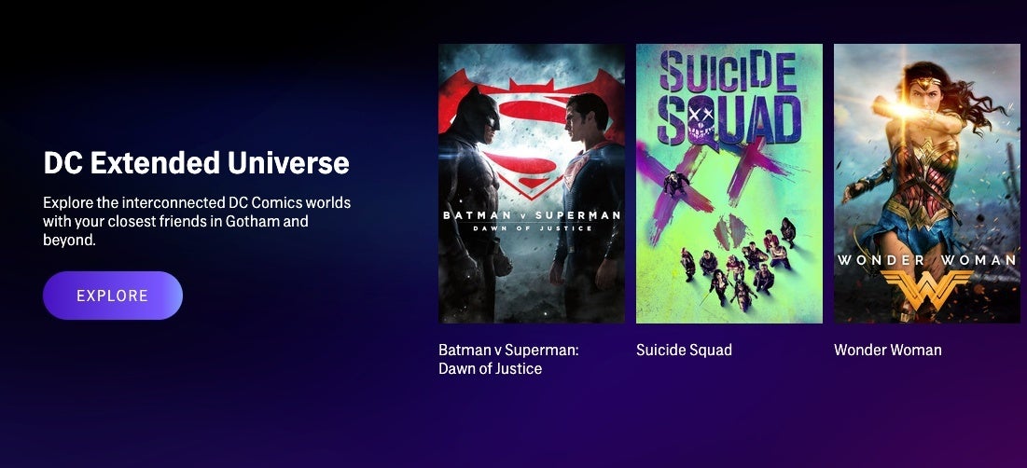Open the Batman v Superman poster thumbnail
Image resolution: width=1027 pixels, height=468 pixels.
(531, 184)
